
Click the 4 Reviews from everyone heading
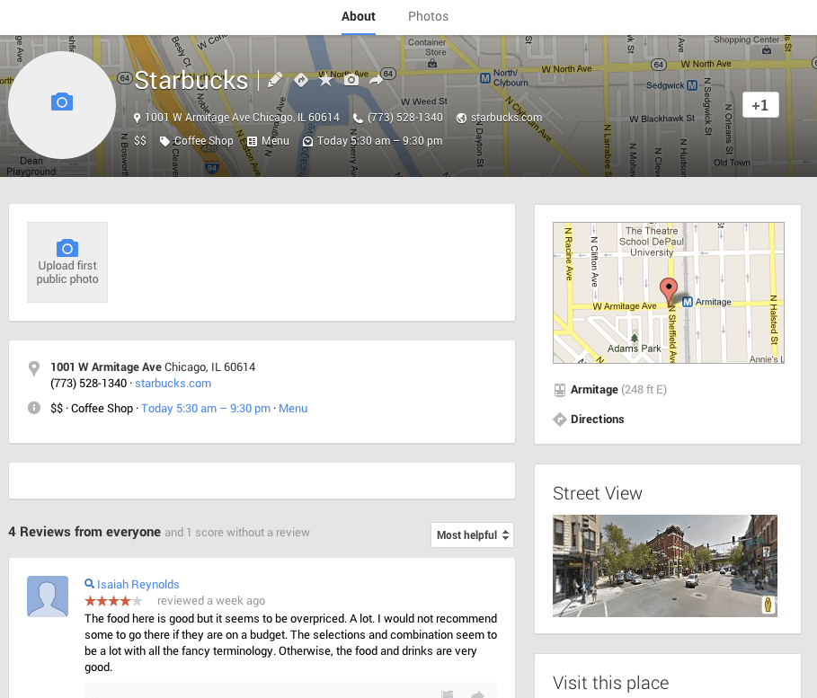[x=84, y=532]
